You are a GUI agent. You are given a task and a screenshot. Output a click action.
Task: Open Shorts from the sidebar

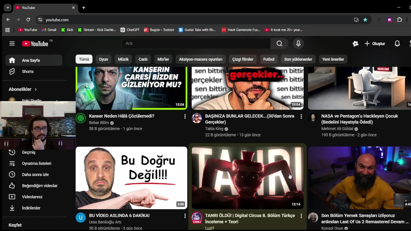tap(34, 72)
